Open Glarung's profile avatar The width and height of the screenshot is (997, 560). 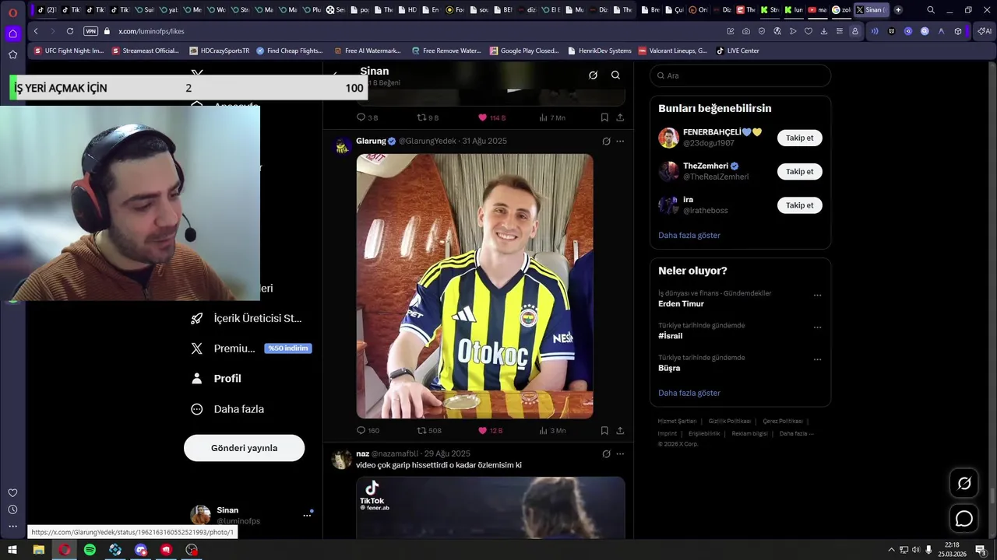341,146
